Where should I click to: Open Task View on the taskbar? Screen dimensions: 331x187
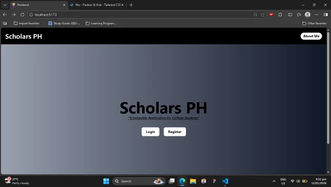point(172,181)
